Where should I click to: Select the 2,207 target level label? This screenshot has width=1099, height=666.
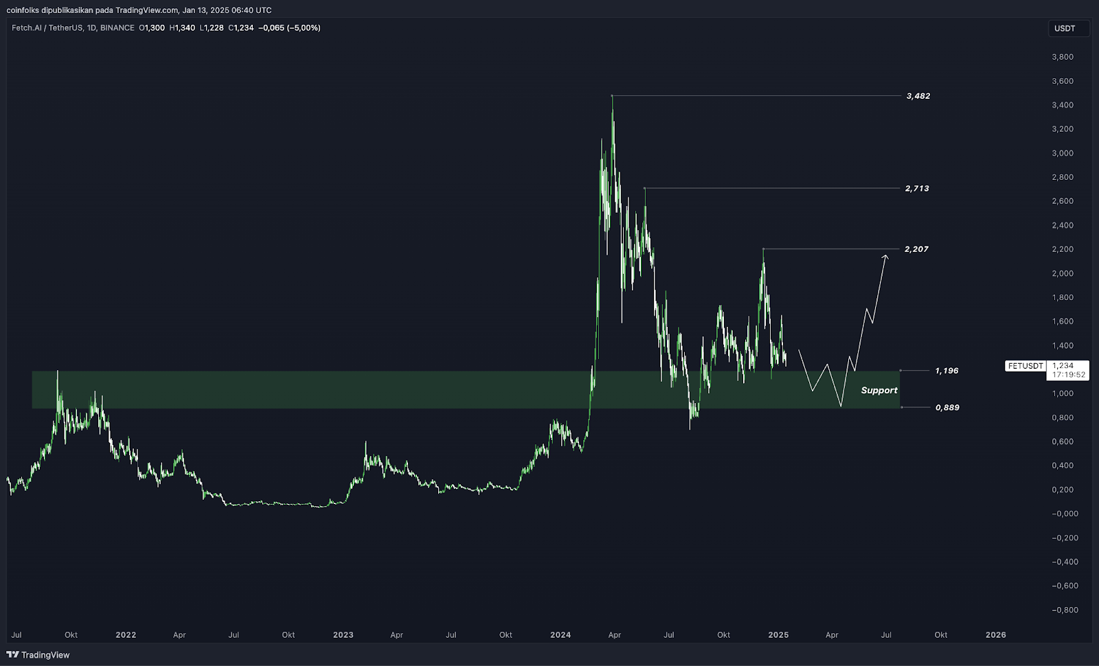click(916, 249)
